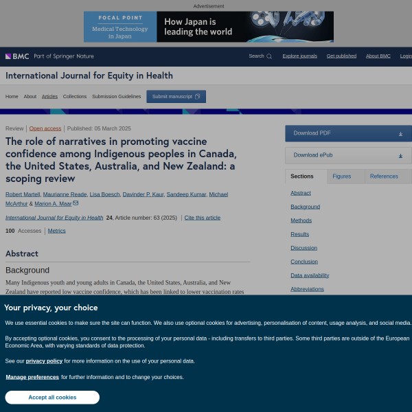This screenshot has width=412, height=412.
Task: Open search via magnifier icon
Action: 269,56
